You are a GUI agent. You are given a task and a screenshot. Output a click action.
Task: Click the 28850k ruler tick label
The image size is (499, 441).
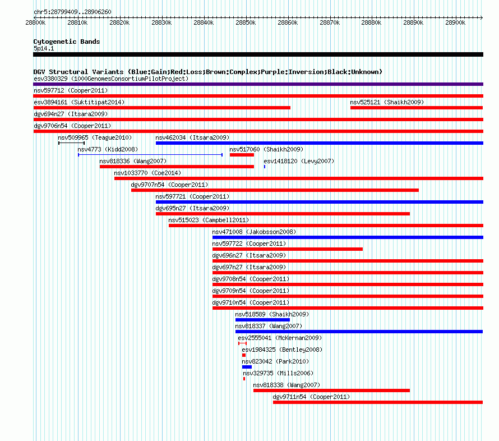coord(246,22)
